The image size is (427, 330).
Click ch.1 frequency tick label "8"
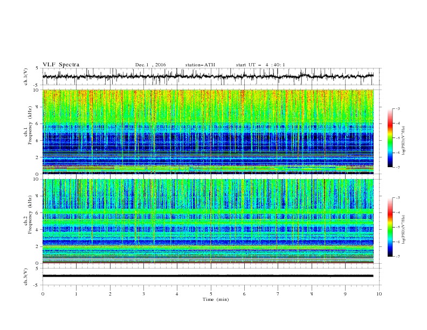37,107
